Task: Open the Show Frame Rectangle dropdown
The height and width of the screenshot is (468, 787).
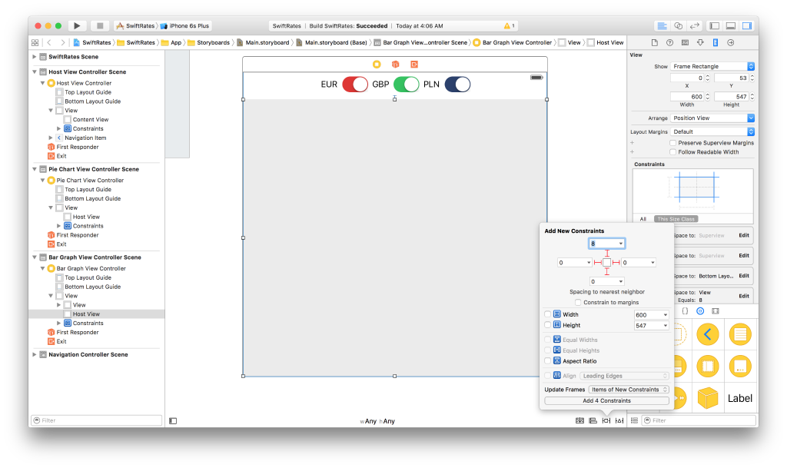Action: pyautogui.click(x=712, y=65)
